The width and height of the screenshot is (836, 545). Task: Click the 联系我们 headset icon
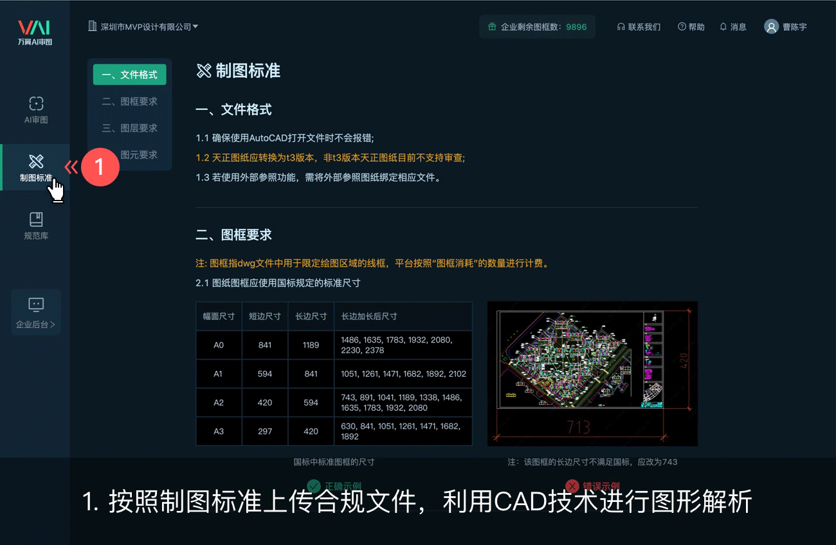point(621,27)
